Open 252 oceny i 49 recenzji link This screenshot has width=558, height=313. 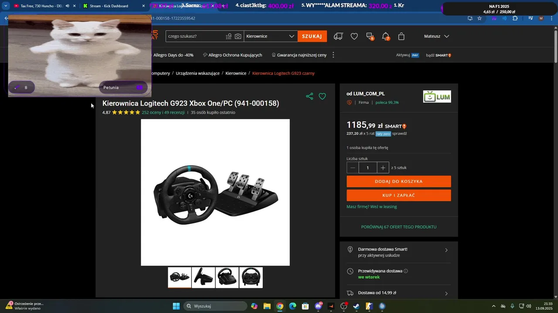tap(163, 113)
